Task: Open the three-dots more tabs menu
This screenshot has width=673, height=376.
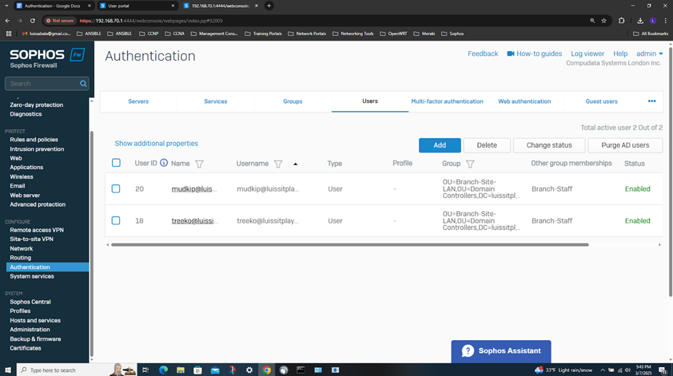Action: pyautogui.click(x=652, y=101)
